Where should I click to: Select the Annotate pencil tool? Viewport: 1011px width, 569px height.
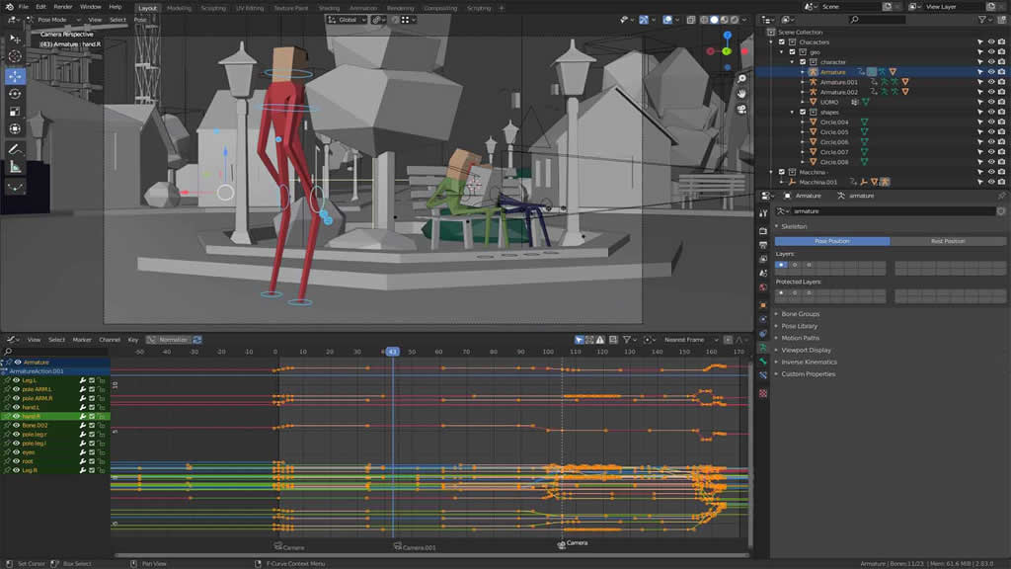(x=15, y=149)
